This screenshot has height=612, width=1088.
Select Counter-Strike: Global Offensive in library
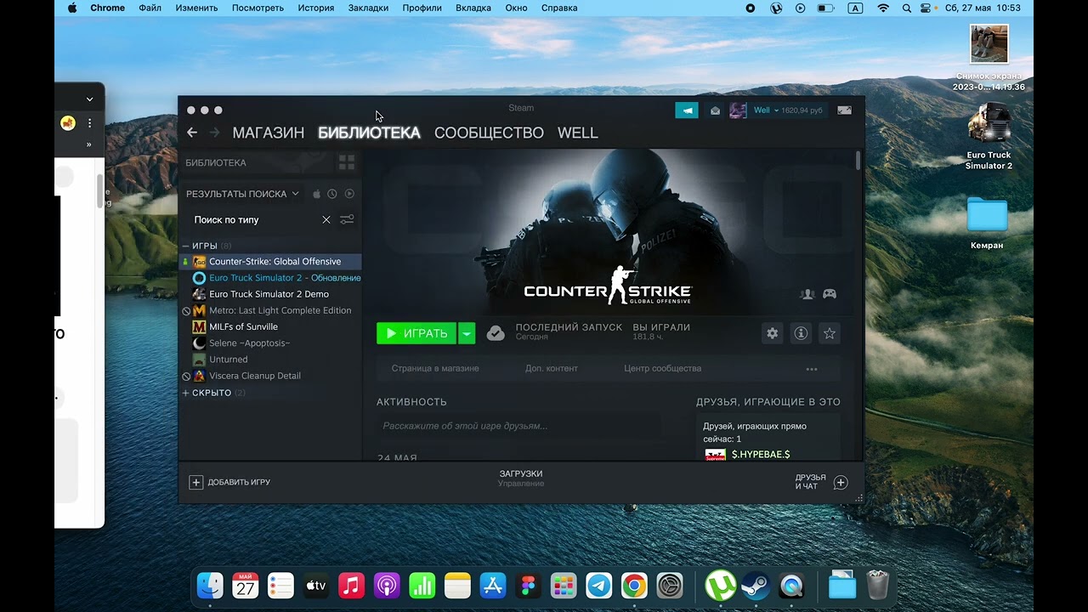point(271,262)
